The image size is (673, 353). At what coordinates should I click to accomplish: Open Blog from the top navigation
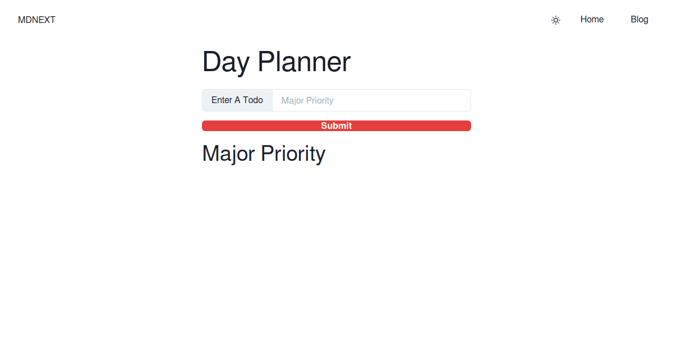coord(639,20)
